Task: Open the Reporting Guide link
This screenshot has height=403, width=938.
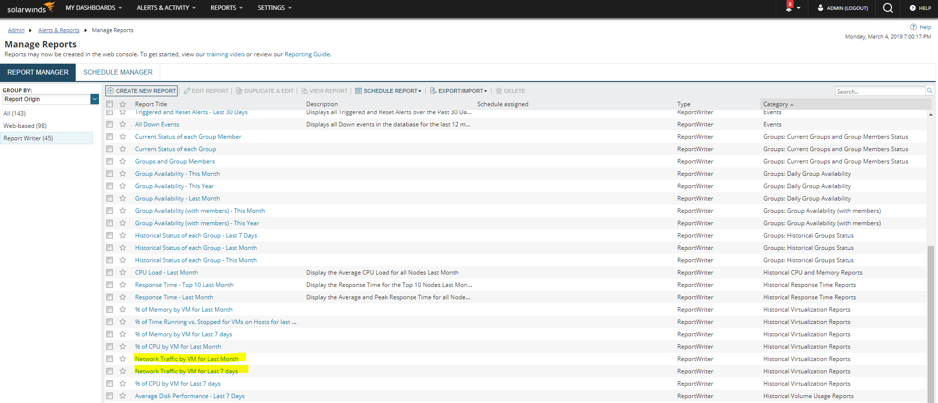Action: point(307,54)
